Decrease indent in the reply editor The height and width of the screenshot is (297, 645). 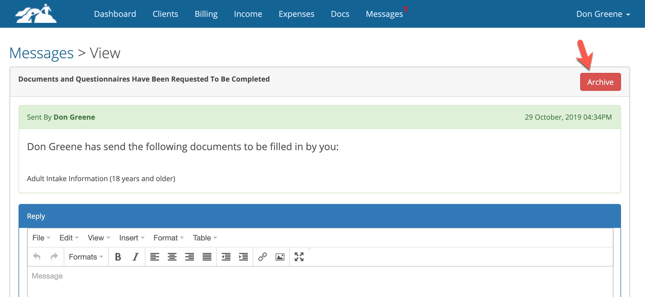(x=226, y=256)
